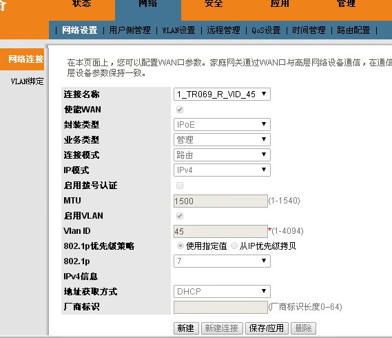Click the 厂商标识 input field
392x338 pixels.
(220, 307)
